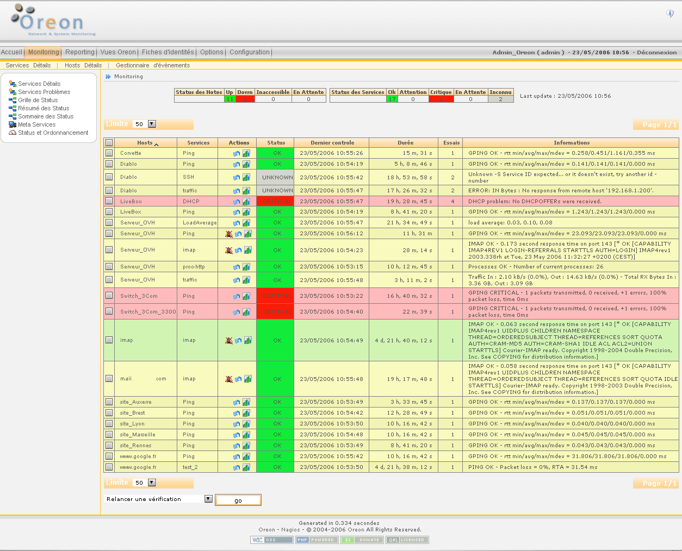Open the Options menu
682x551 pixels.
click(x=212, y=52)
